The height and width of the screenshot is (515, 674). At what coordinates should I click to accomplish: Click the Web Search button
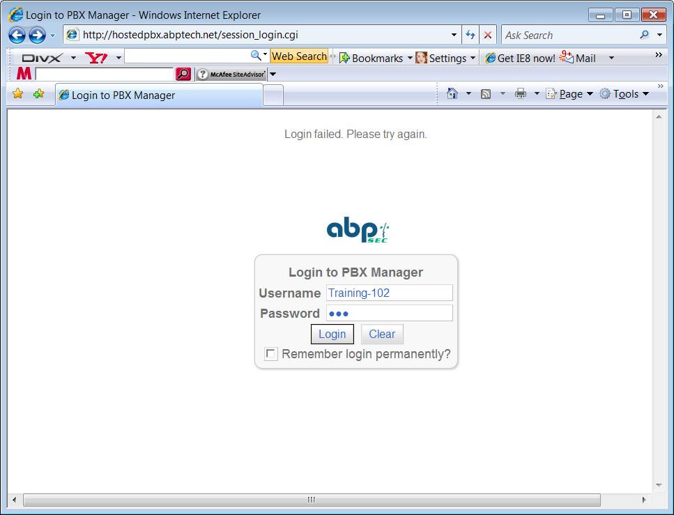tap(299, 56)
